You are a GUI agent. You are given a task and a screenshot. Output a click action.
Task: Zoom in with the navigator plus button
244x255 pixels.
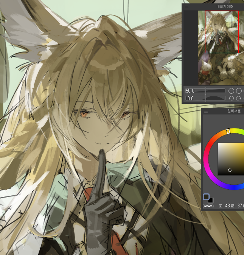[239, 91]
